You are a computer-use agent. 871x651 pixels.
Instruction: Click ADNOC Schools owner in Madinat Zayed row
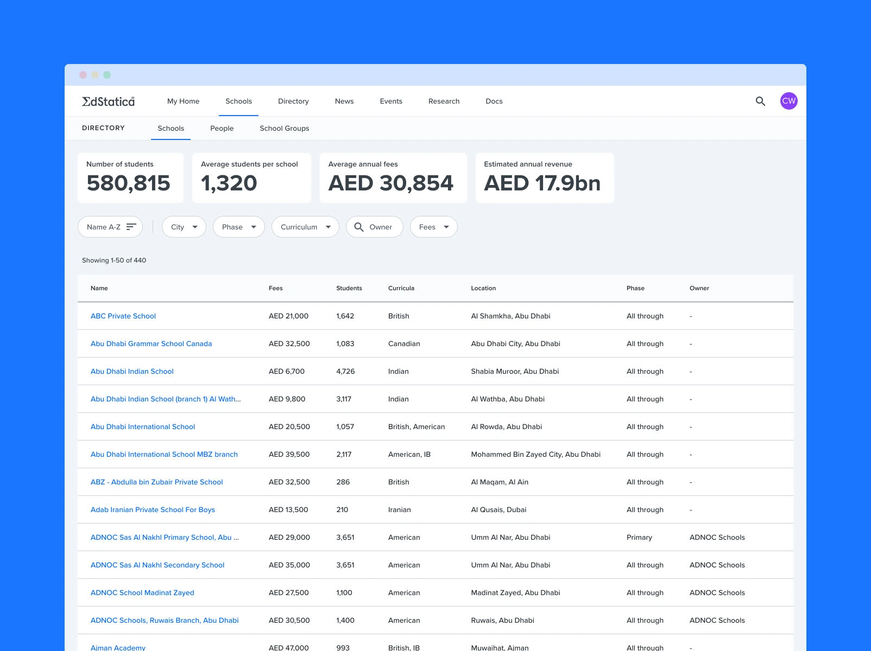[717, 592]
